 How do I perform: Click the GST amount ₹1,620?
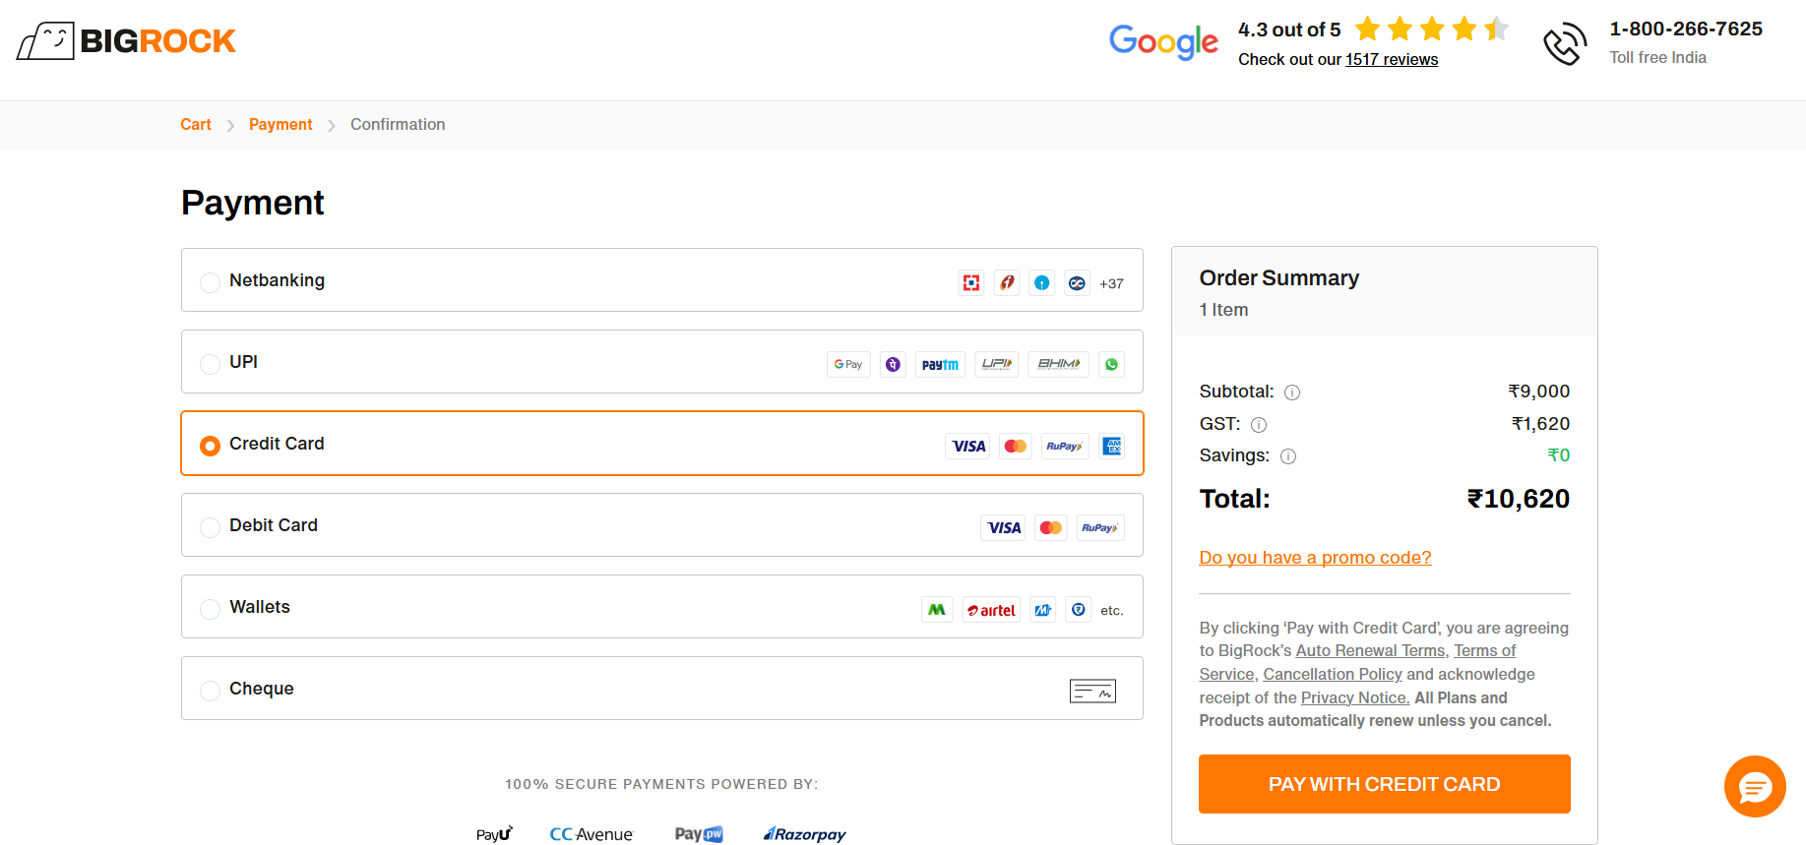[1541, 424]
